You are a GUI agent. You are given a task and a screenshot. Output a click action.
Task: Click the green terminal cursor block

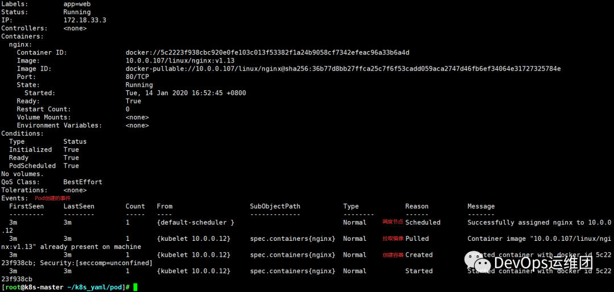(x=136, y=287)
